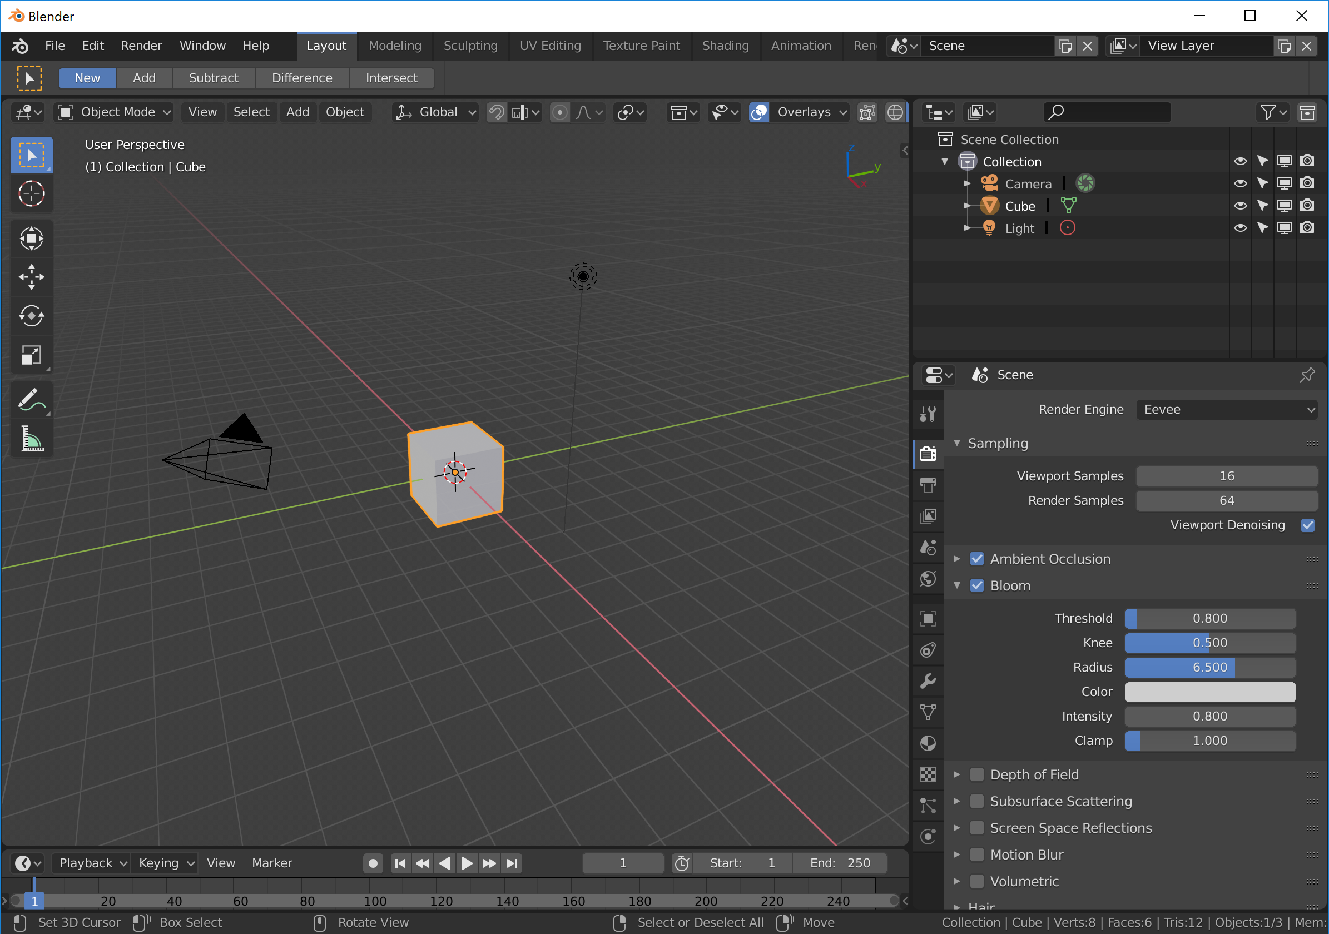Click the Bloom Radius slider
The height and width of the screenshot is (934, 1329).
[x=1210, y=667]
